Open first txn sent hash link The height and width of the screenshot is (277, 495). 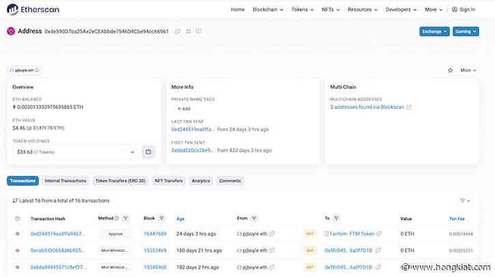pyautogui.click(x=193, y=151)
